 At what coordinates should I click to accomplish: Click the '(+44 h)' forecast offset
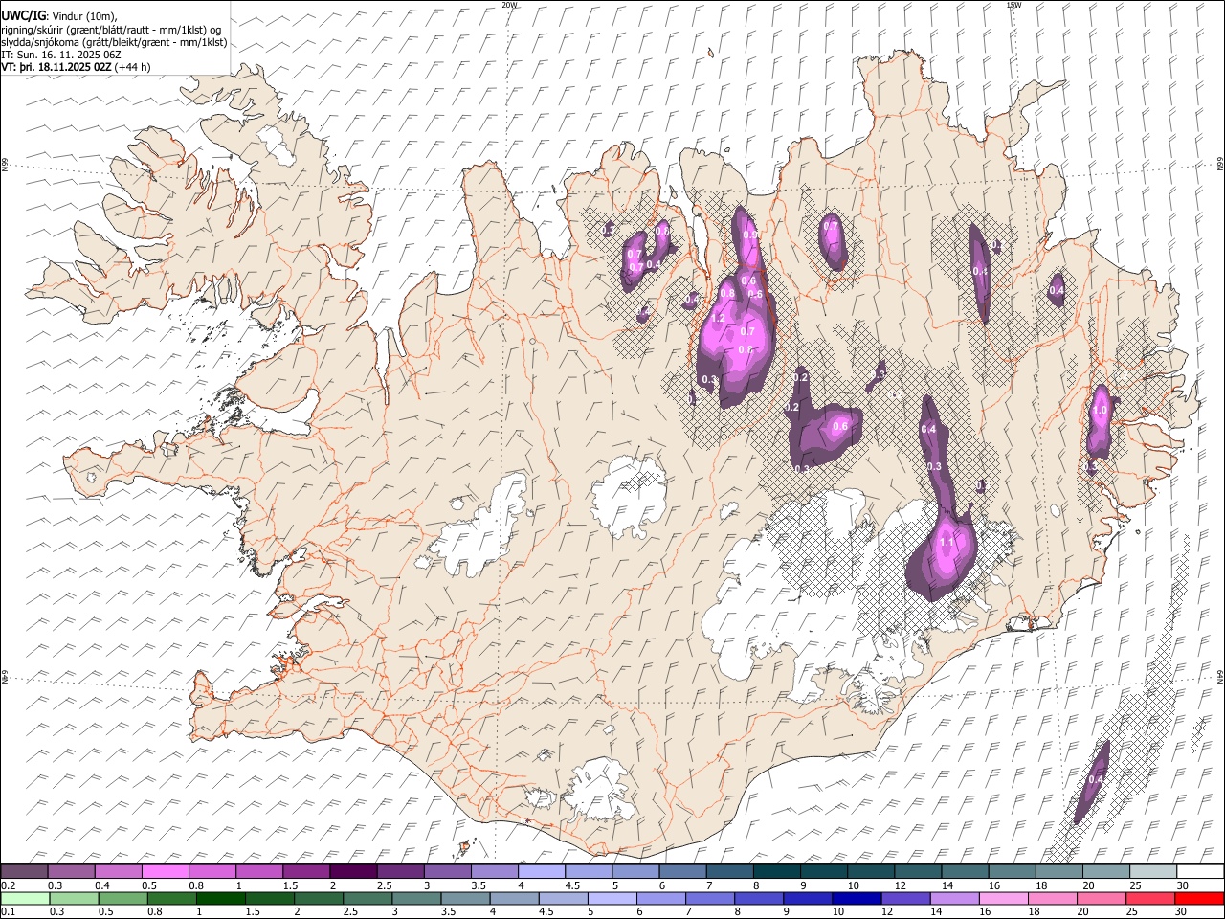(132, 67)
